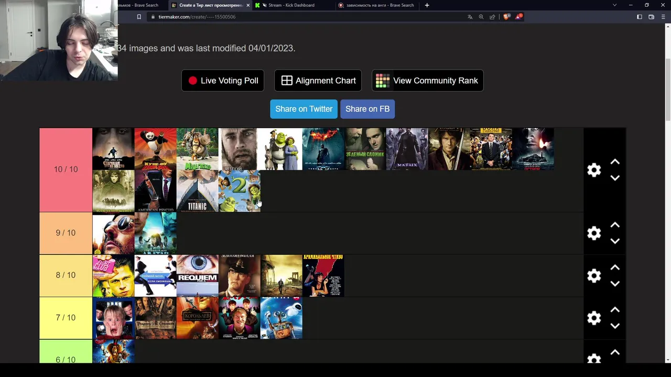Select the Home Alone poster

coord(114,318)
